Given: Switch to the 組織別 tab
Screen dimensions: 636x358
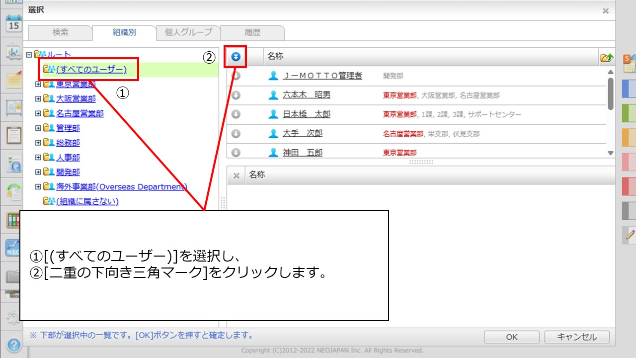Looking at the screenshot, I should 124,33.
